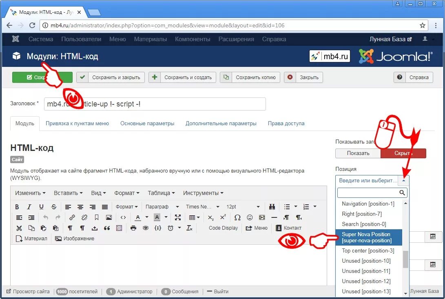Open source code view icon
445x299 pixels.
[123, 217]
